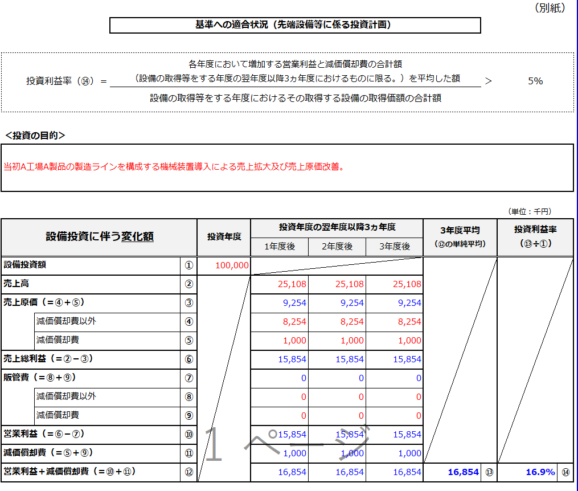This screenshot has height=491, width=578.
Task: Click row ⑨ value 0 under 3年度後
Action: point(395,416)
